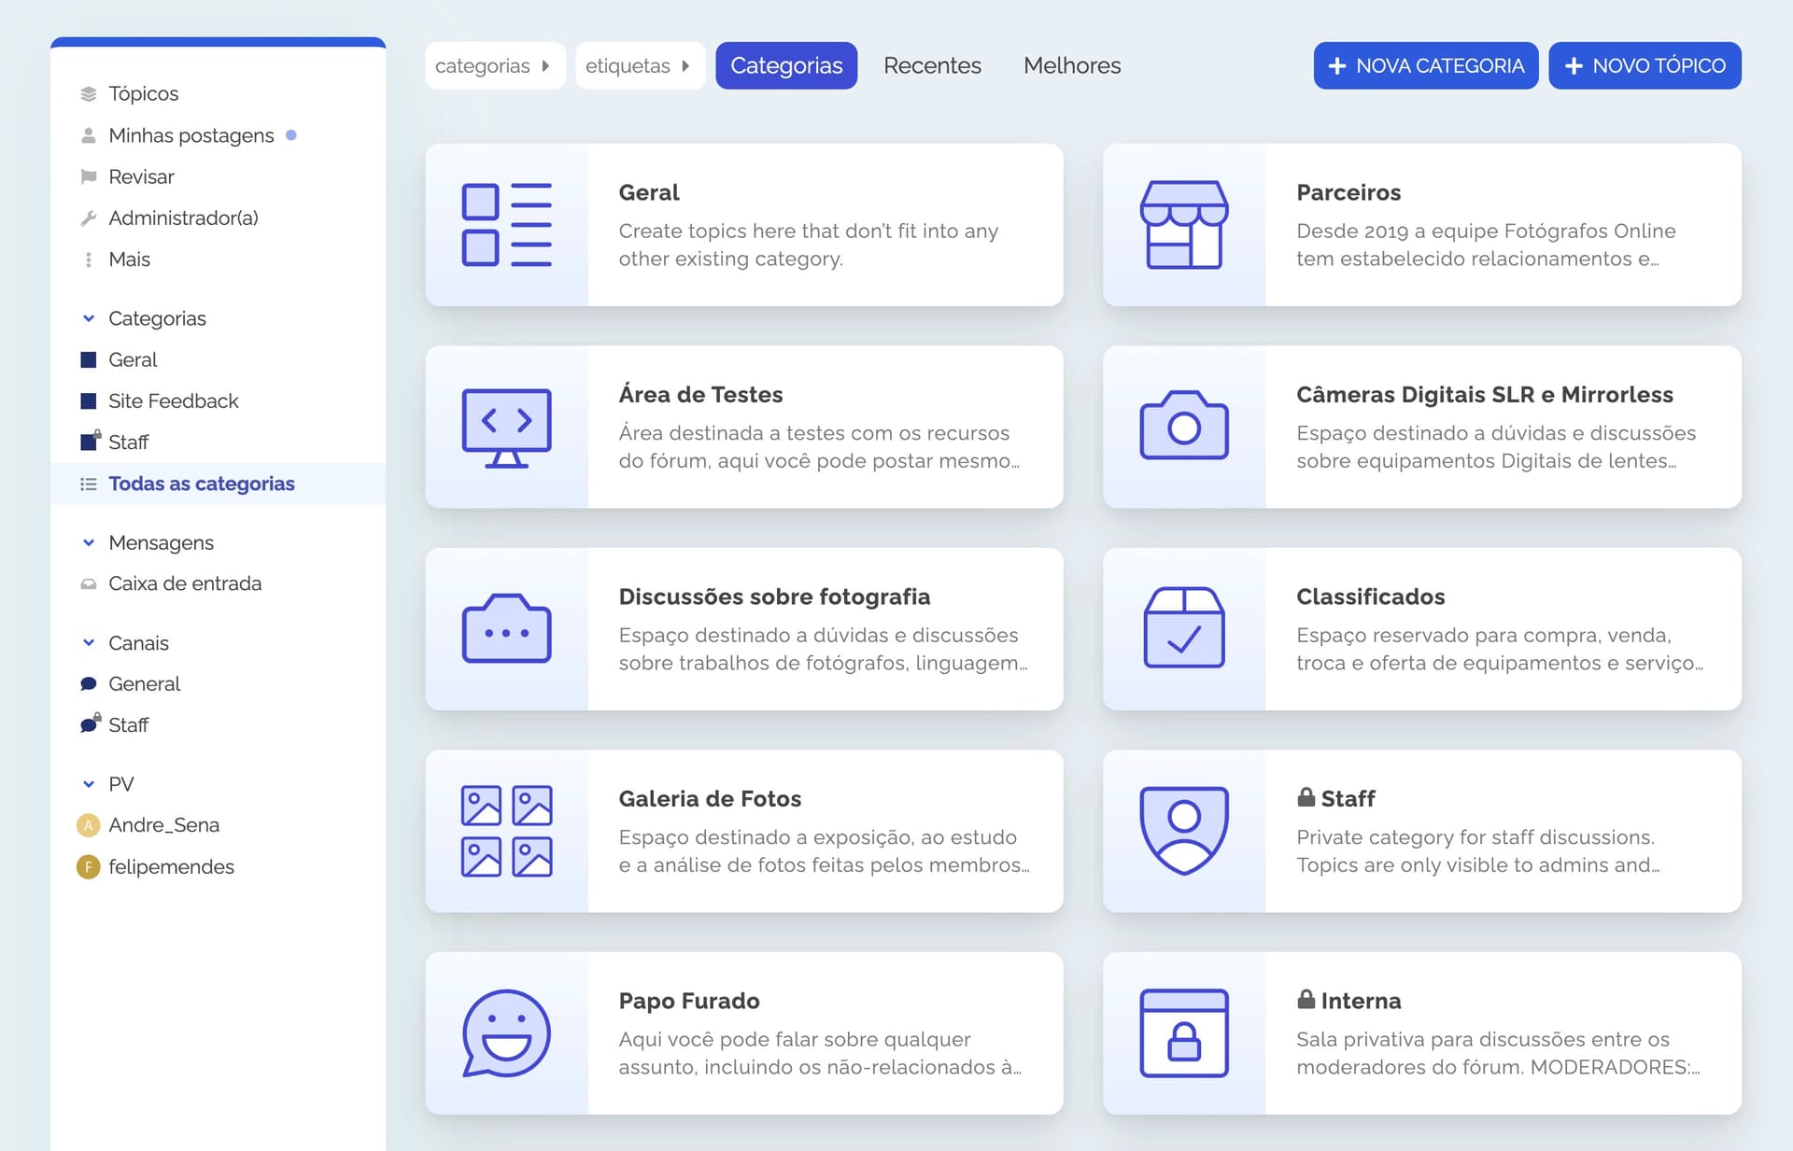Open Andre_Sena private message
This screenshot has width=1793, height=1151.
[163, 825]
